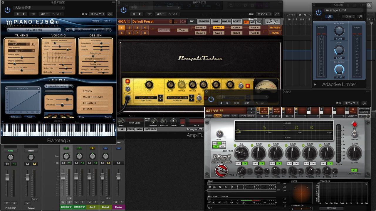Mute the Aux 1 channel
376x211 pixels.
point(90,202)
